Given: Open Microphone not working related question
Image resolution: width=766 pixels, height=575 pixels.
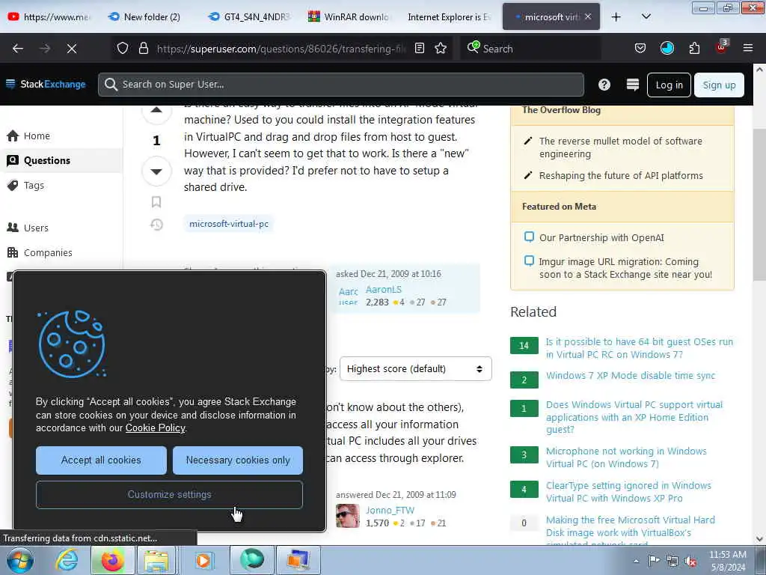Looking at the screenshot, I should (x=626, y=457).
